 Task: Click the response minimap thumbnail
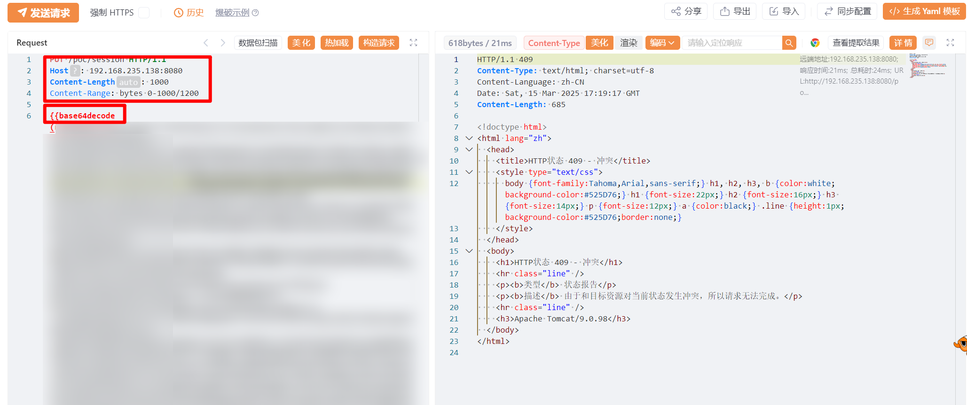928,65
